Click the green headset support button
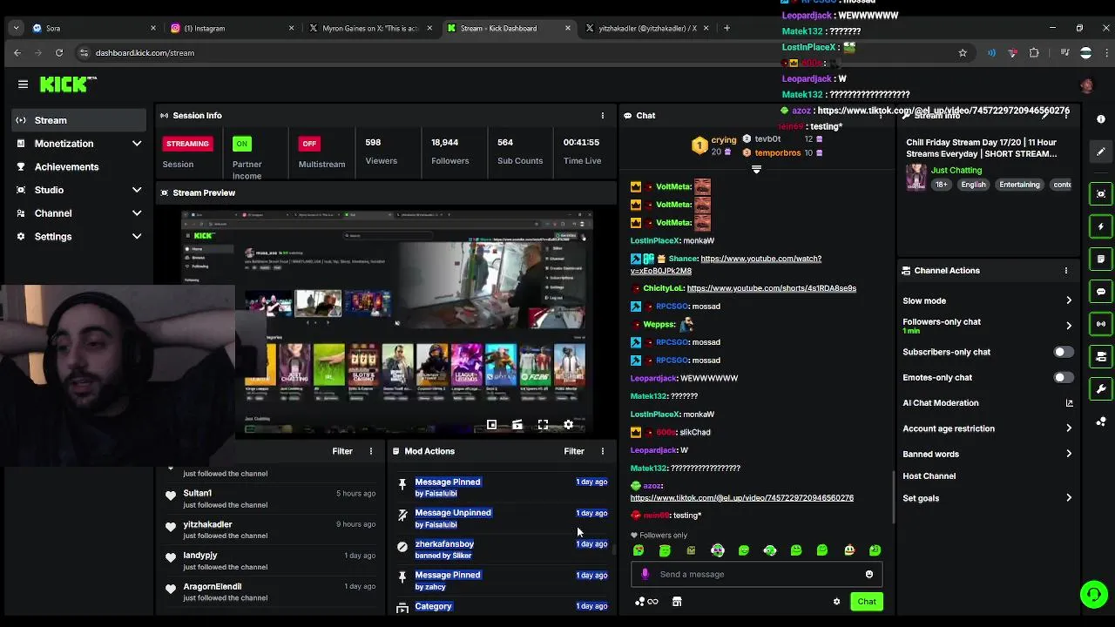1115x627 pixels. (1093, 595)
